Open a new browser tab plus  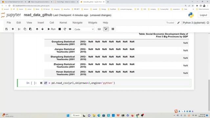click(x=108, y=2)
